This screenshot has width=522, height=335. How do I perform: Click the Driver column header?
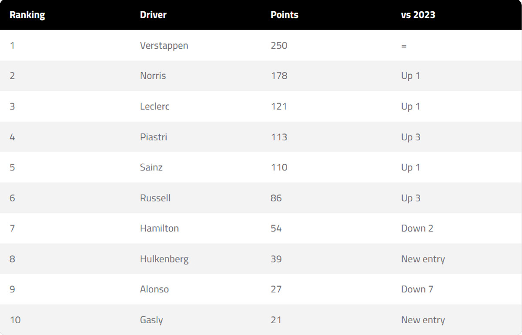[153, 15]
